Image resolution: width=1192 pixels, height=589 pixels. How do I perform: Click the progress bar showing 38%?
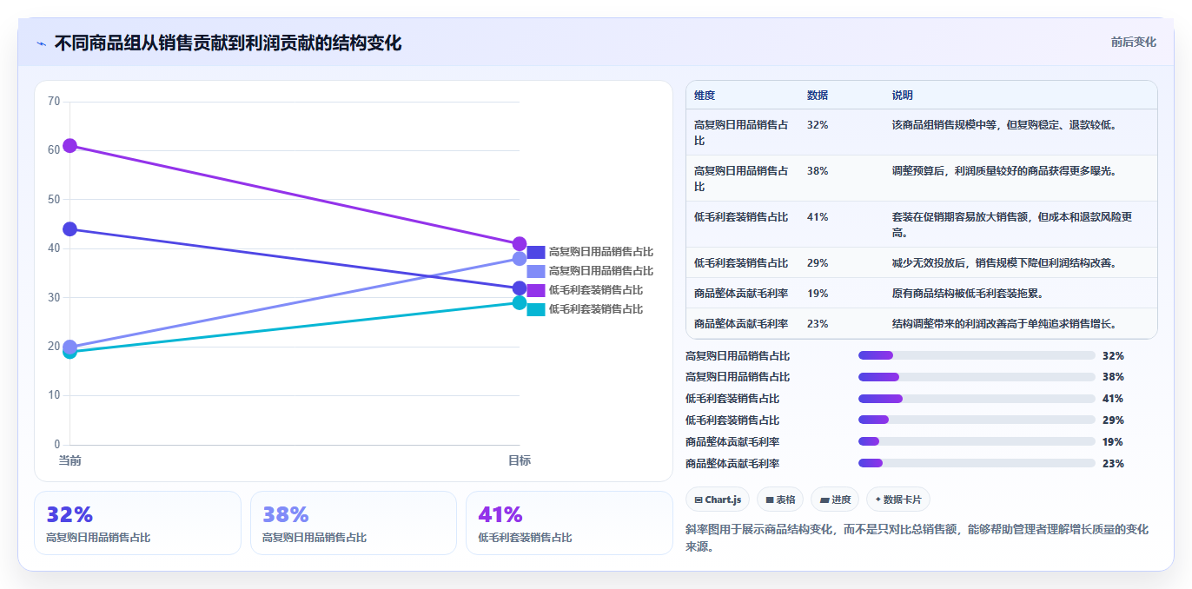point(977,377)
